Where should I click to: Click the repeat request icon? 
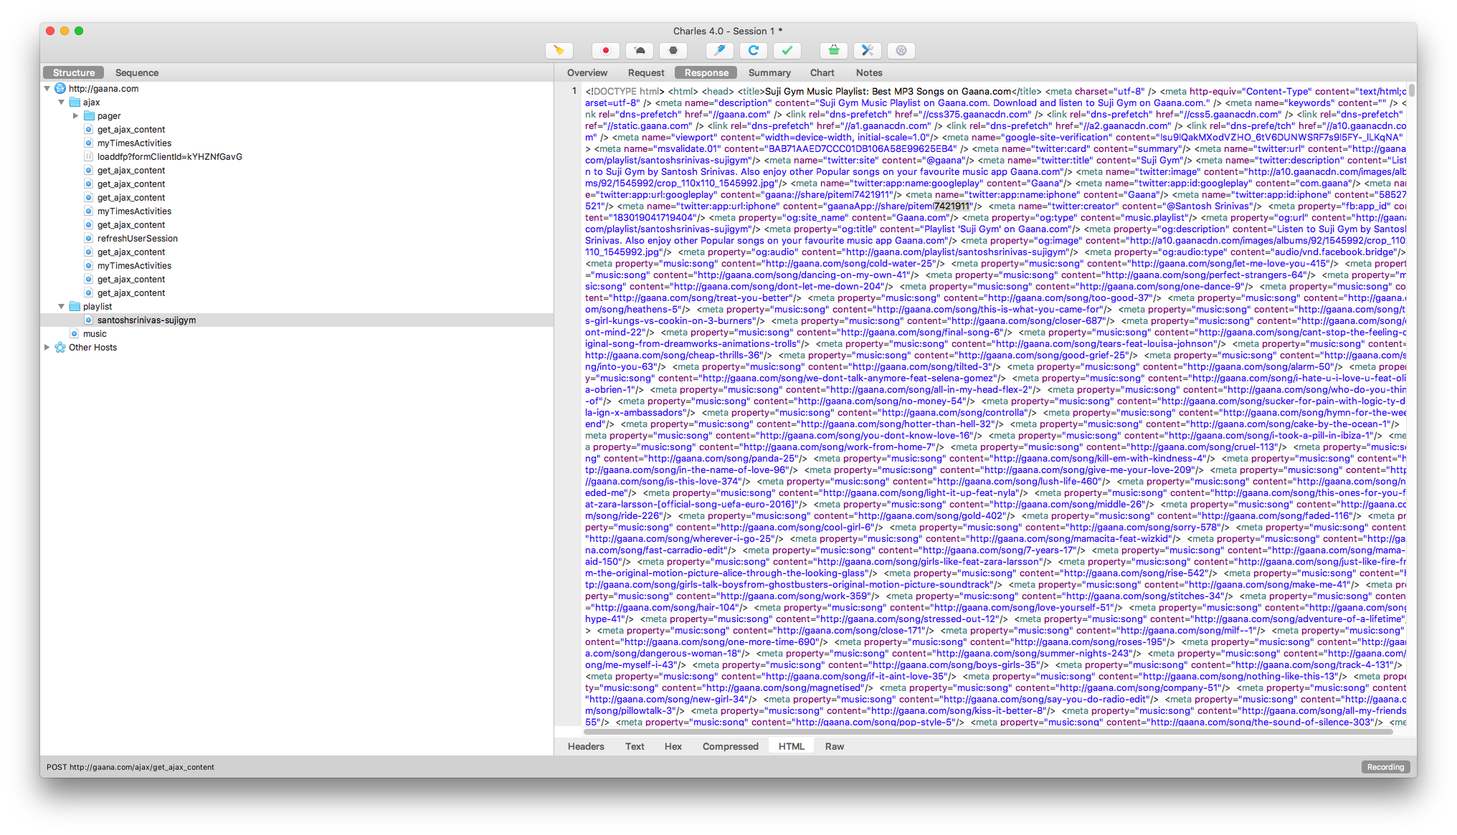(754, 50)
